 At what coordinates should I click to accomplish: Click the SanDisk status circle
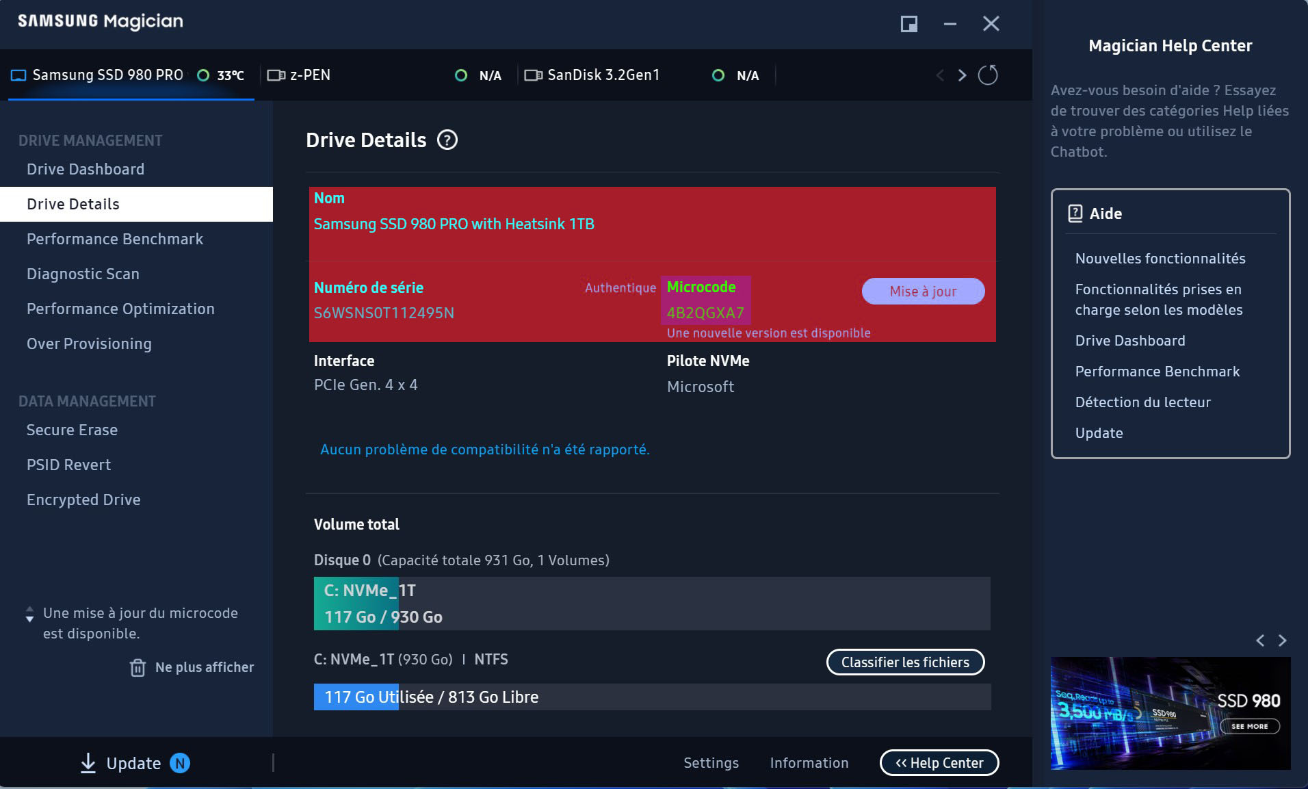[718, 75]
